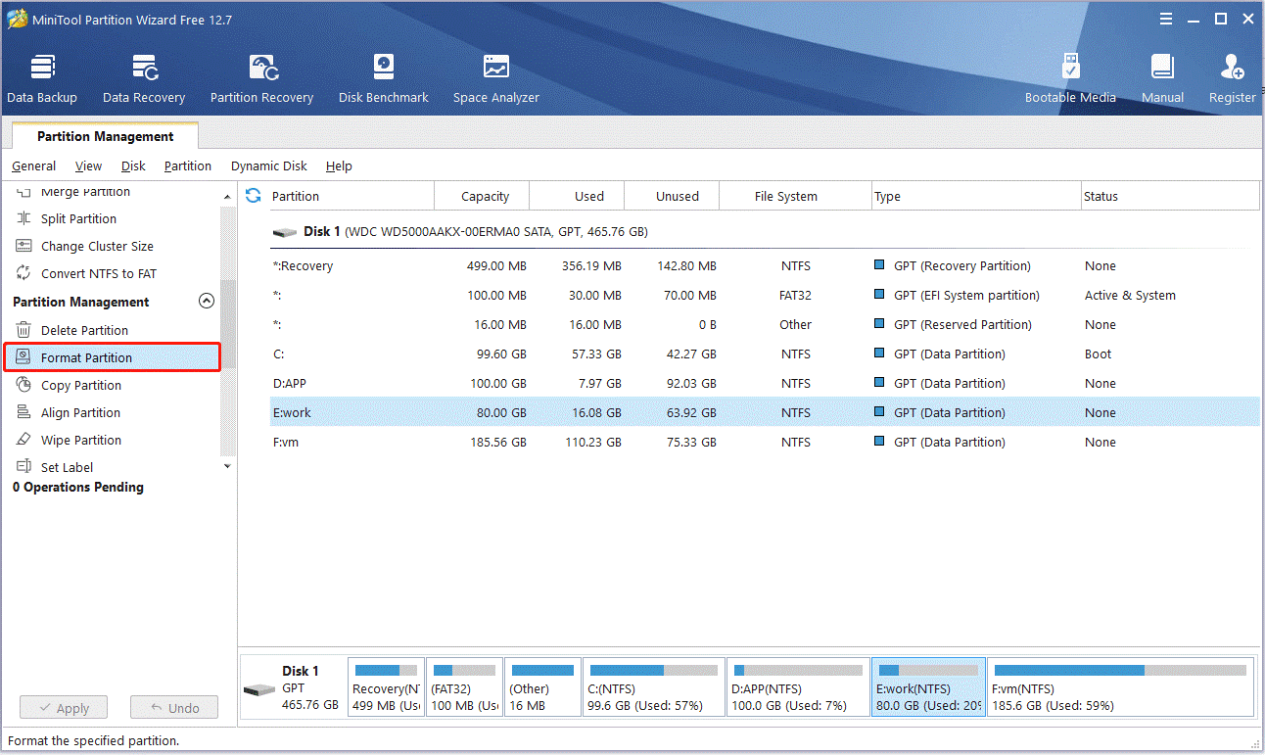Select Copy Partition
Viewport: 1265px width, 755px height.
point(81,386)
